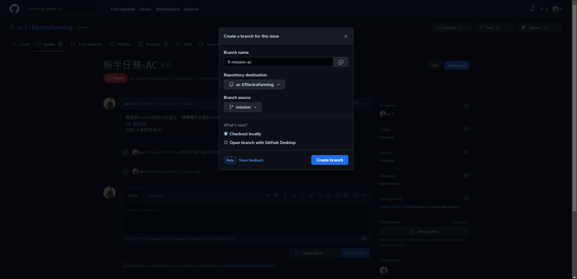Open GitHub Community Guidelines link
The height and width of the screenshot is (279, 577).
tap(251, 266)
